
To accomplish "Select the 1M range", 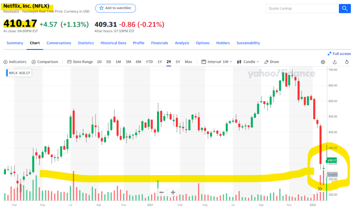I will [x=118, y=62].
